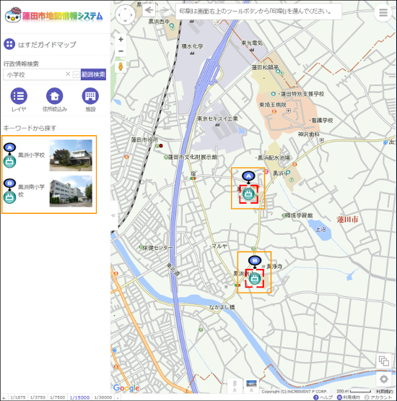Viewport: 397px width, 401px height.
Task: Select the Street View pegman
Action: [x=121, y=66]
